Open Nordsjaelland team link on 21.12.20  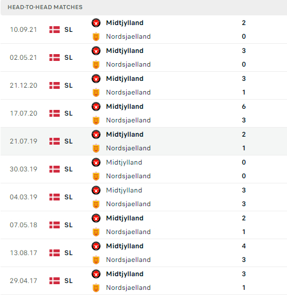click(x=128, y=92)
